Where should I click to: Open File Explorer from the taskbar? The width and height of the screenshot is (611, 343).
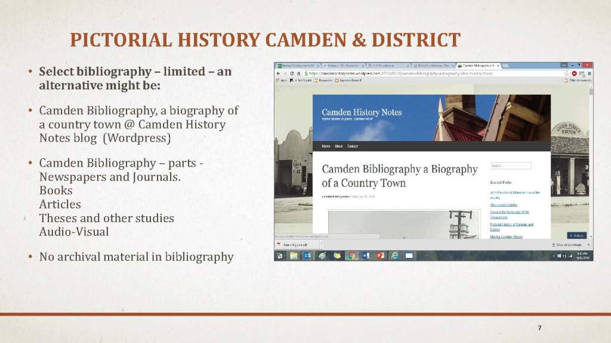(x=294, y=255)
